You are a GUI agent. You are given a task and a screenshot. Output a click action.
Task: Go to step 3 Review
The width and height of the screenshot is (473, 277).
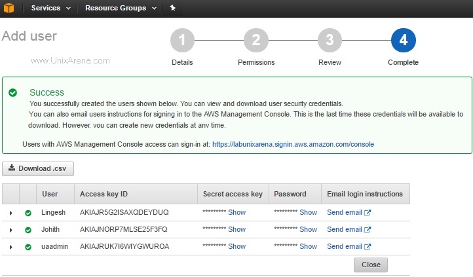coord(330,40)
